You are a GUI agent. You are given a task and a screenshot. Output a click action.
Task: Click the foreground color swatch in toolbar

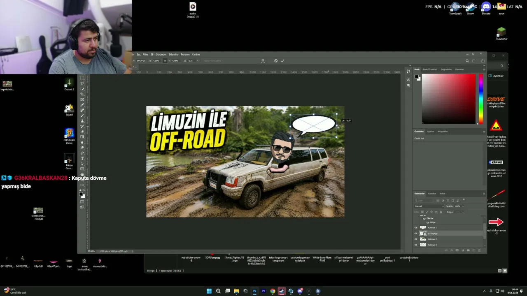(x=82, y=194)
